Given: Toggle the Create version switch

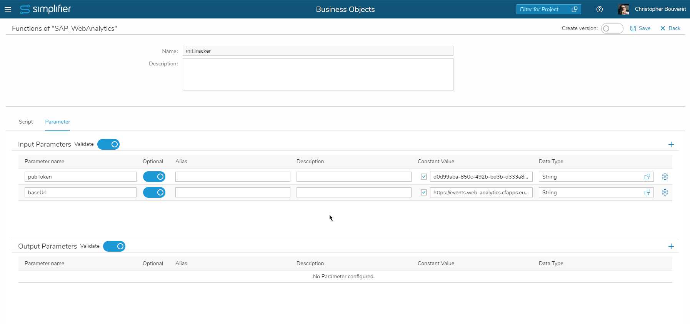Looking at the screenshot, I should [x=612, y=28].
